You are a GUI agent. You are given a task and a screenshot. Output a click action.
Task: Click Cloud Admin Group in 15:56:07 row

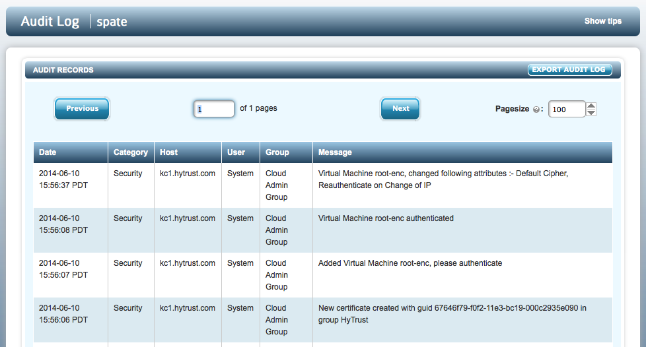click(x=277, y=275)
